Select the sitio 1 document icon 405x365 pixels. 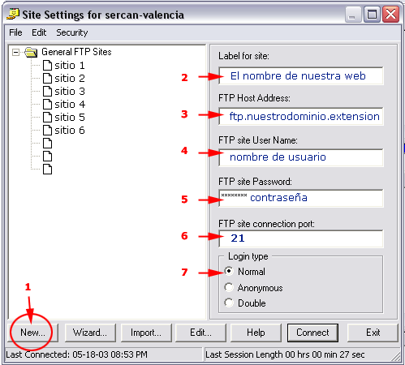[x=47, y=66]
